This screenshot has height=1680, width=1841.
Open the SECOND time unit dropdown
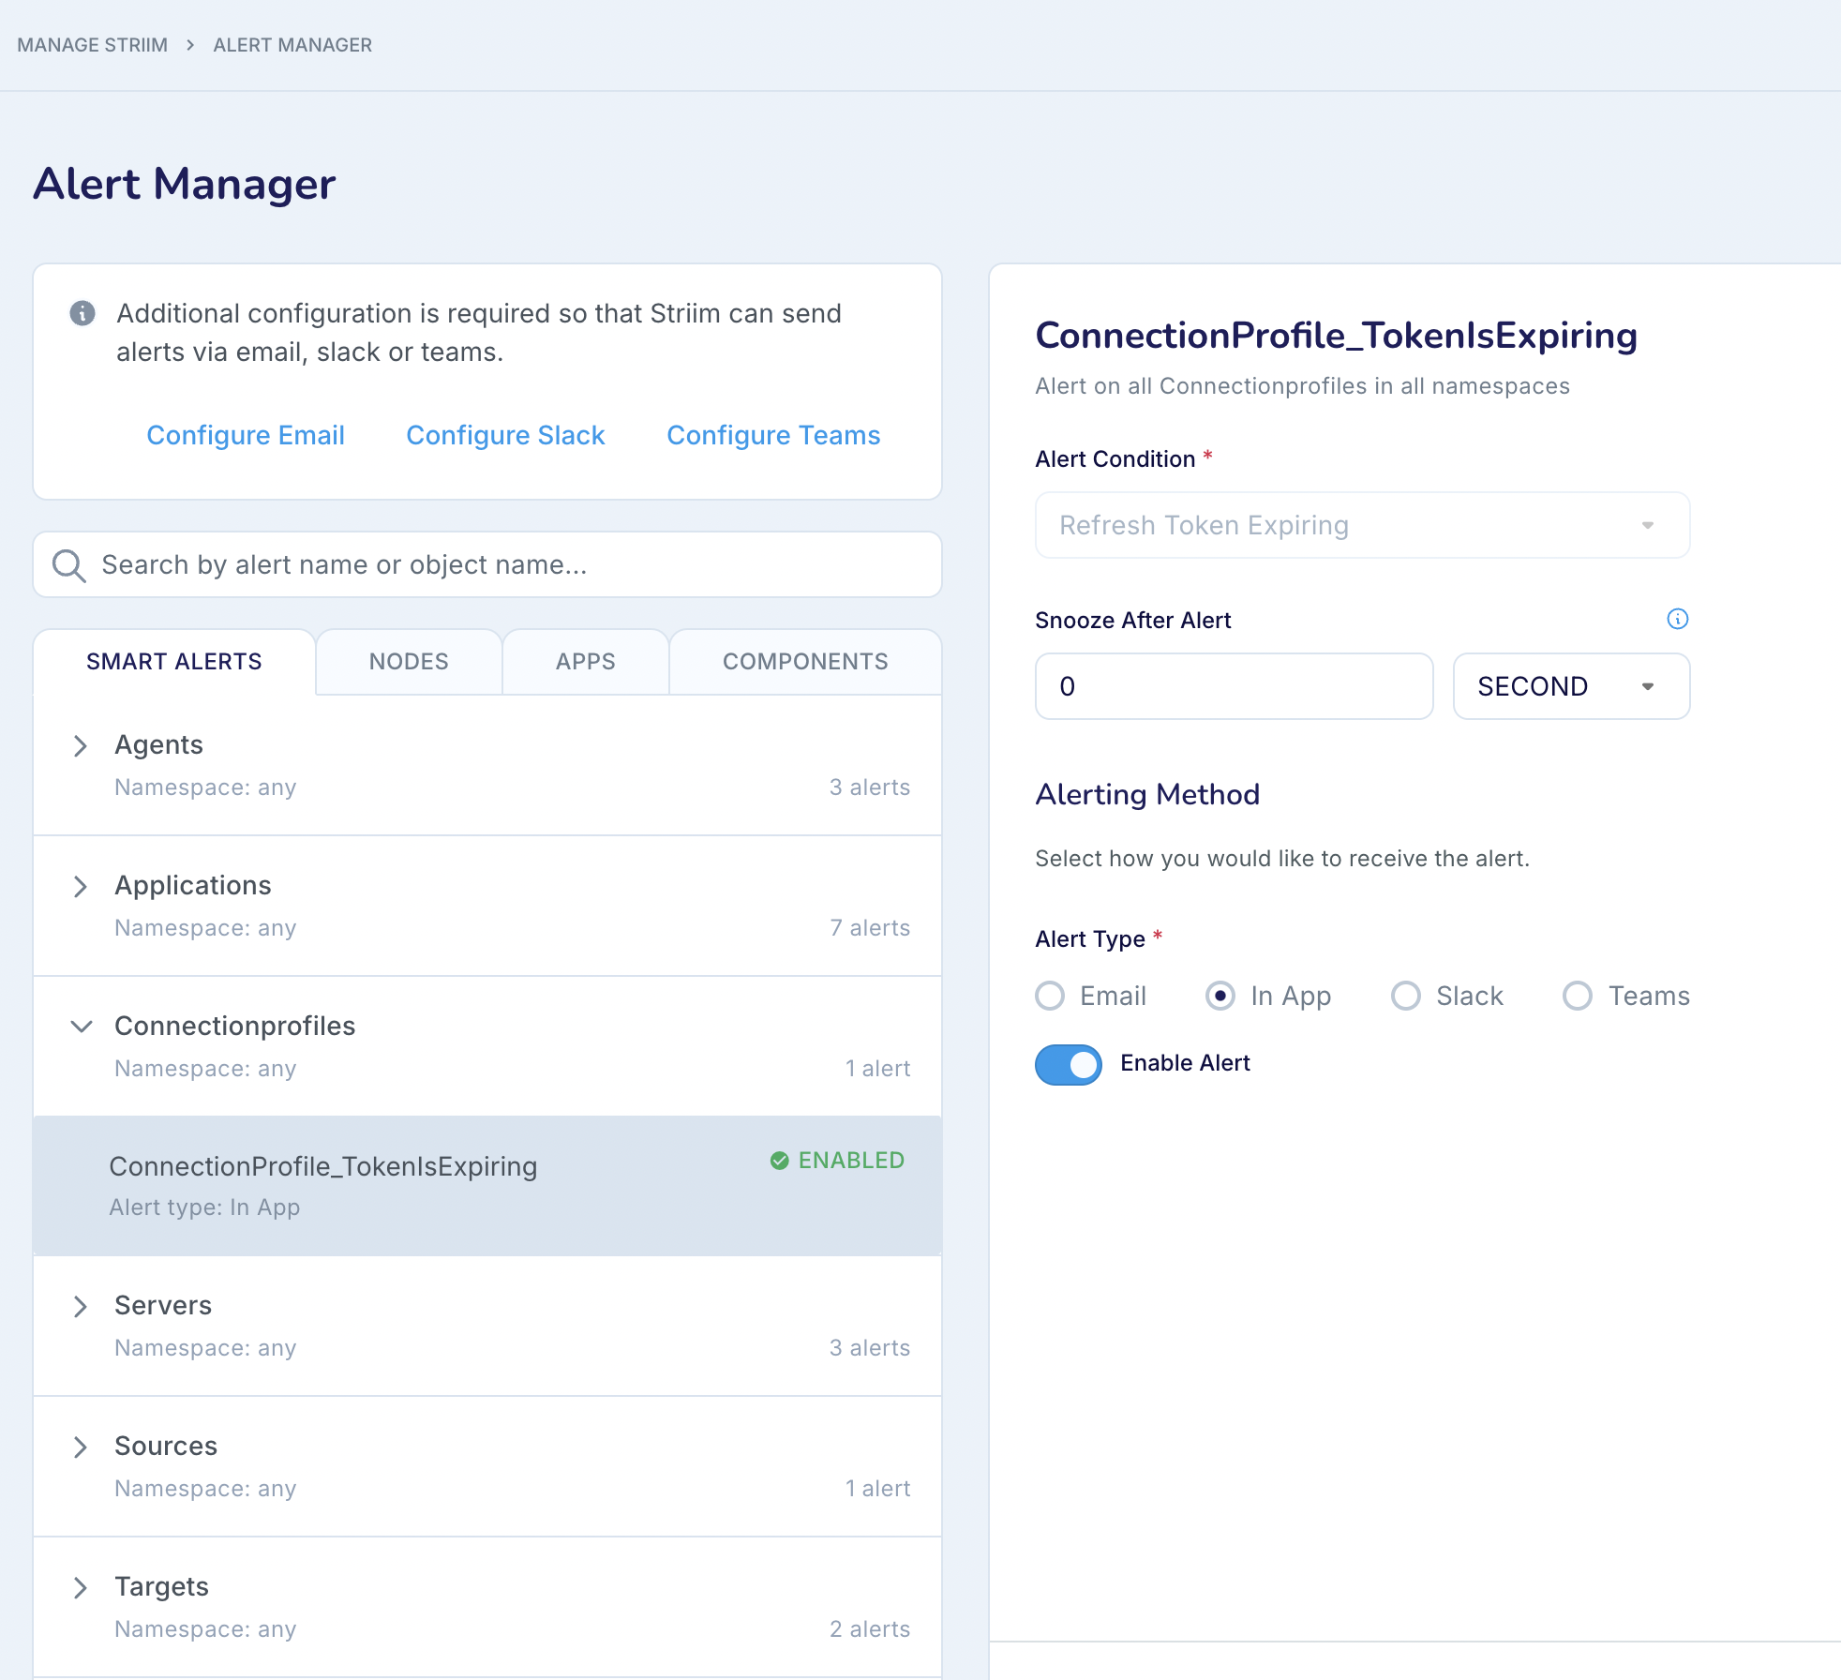click(x=1570, y=686)
